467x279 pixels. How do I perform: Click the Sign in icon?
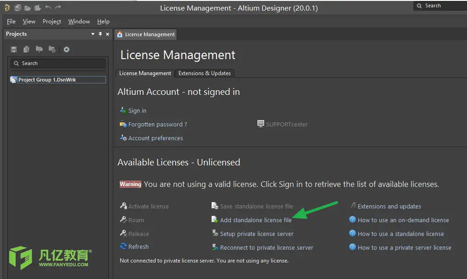pos(123,110)
